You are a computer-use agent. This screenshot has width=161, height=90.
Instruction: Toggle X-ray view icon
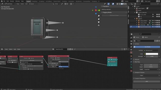pyautogui.click(x=117, y=4)
